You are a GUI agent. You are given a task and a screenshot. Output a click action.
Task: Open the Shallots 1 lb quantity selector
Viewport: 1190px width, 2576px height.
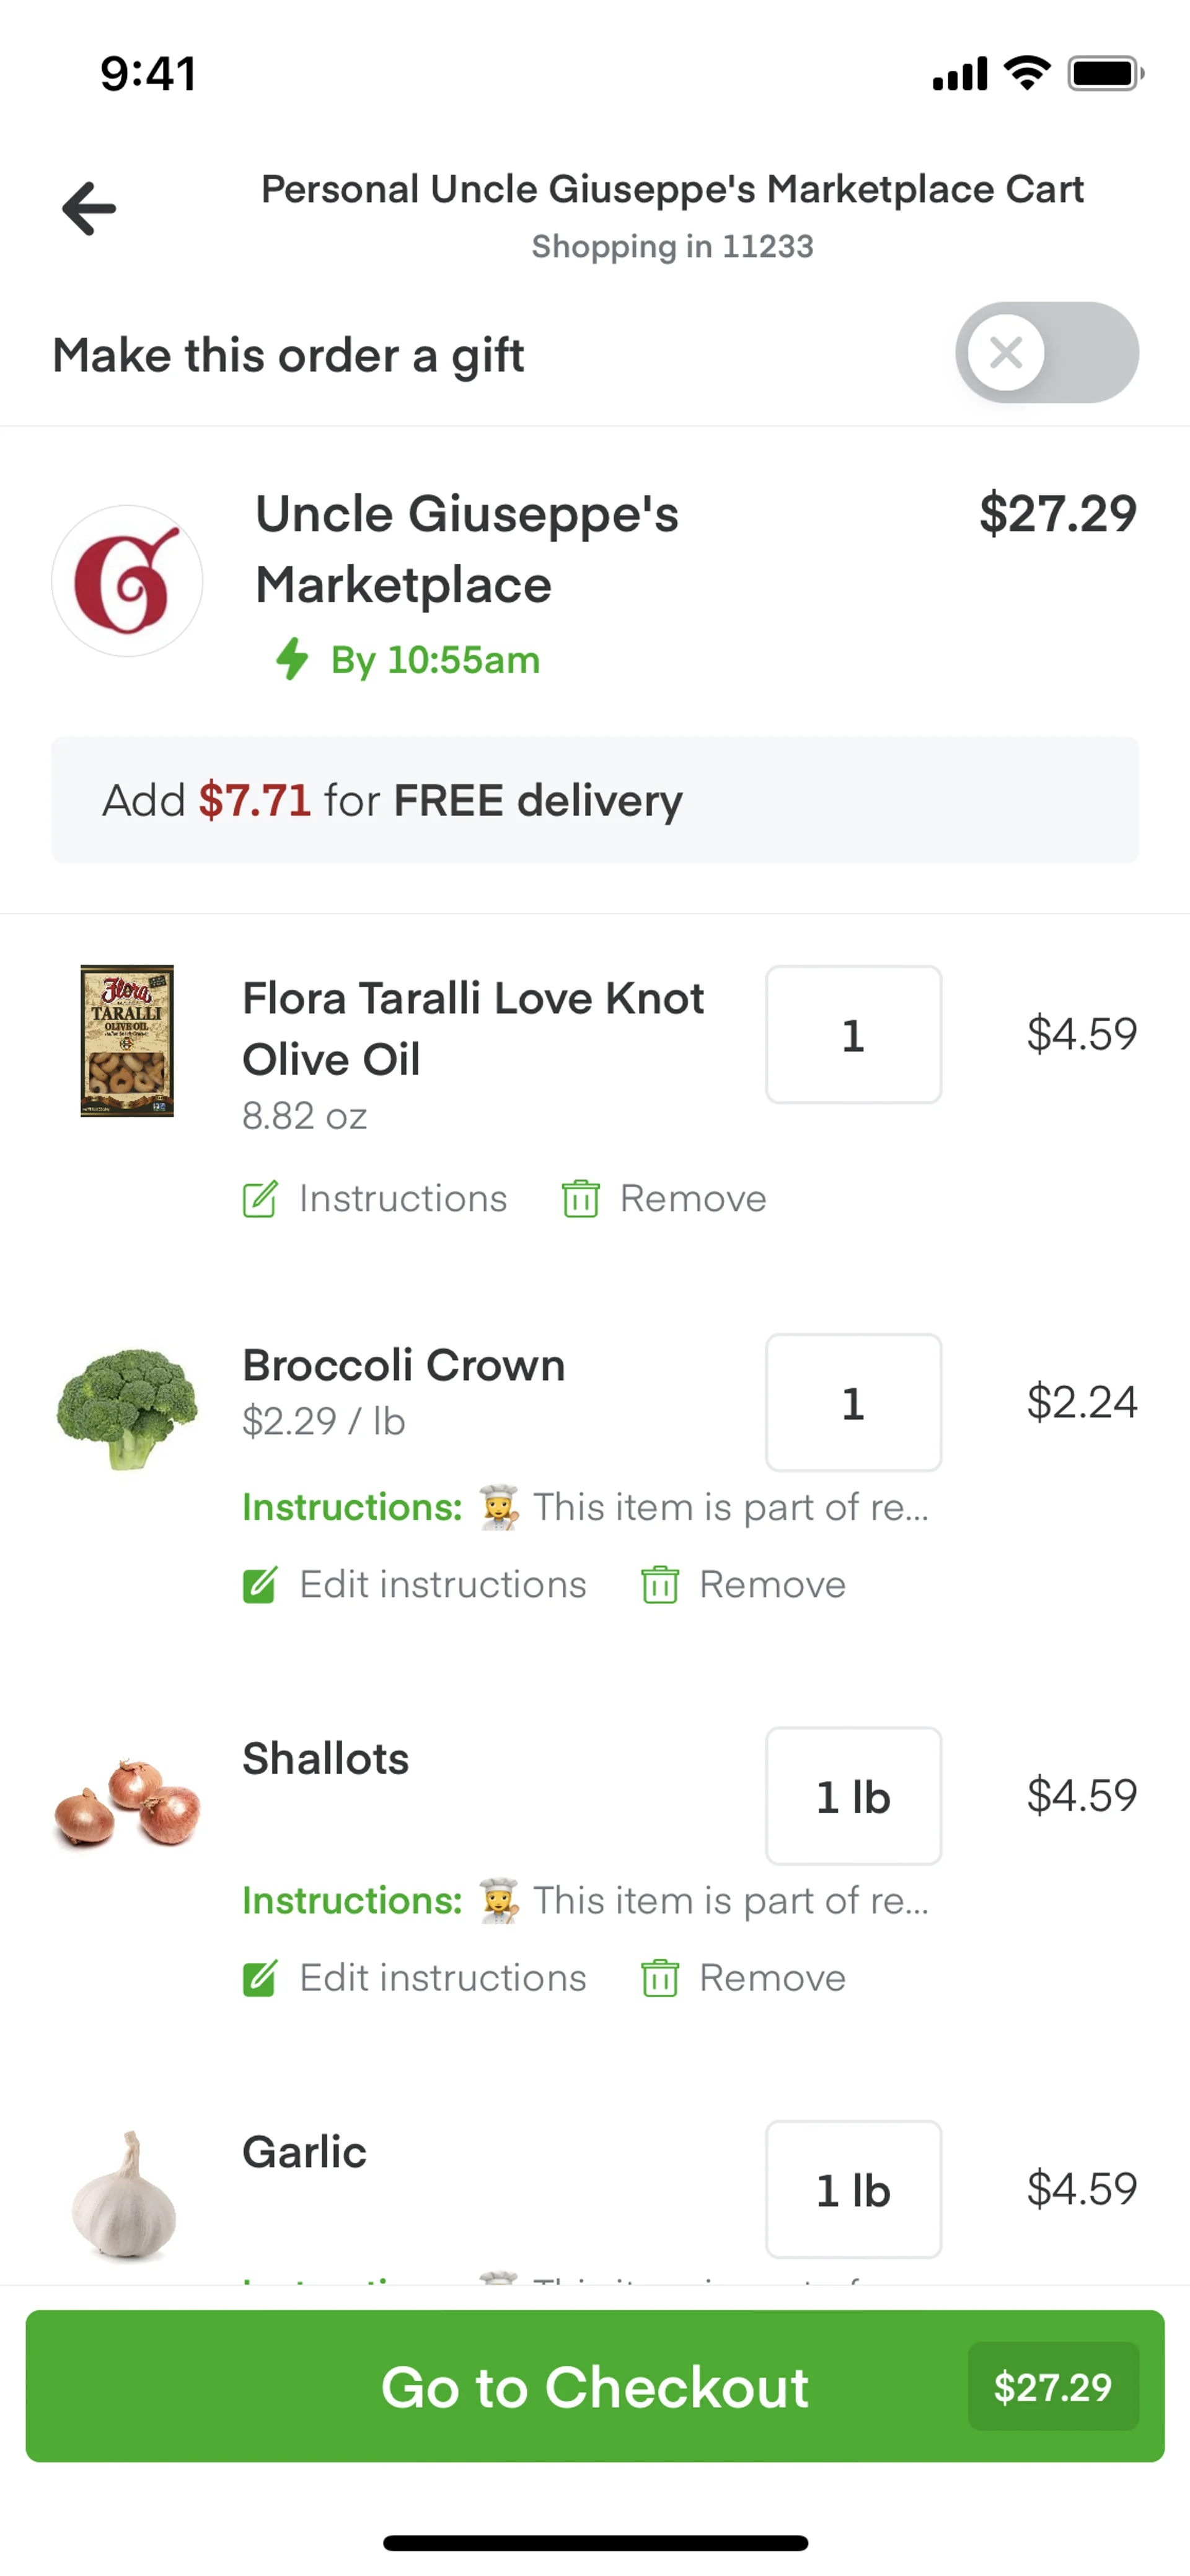coord(853,1796)
